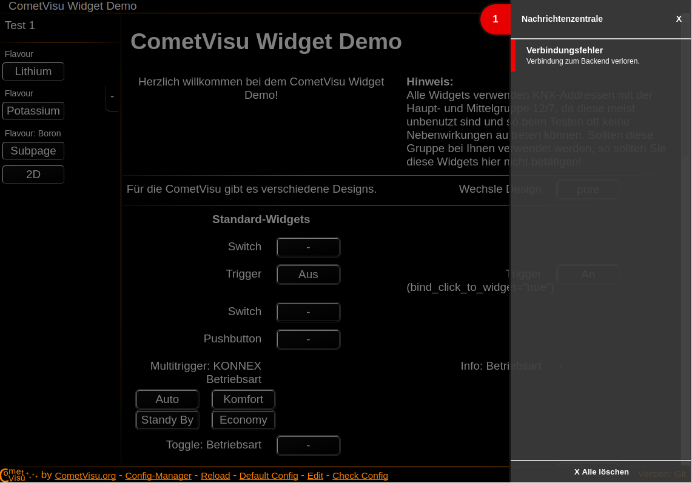Click the Toggle: Betriebsart button
The width and height of the screenshot is (692, 483).
[308, 445]
